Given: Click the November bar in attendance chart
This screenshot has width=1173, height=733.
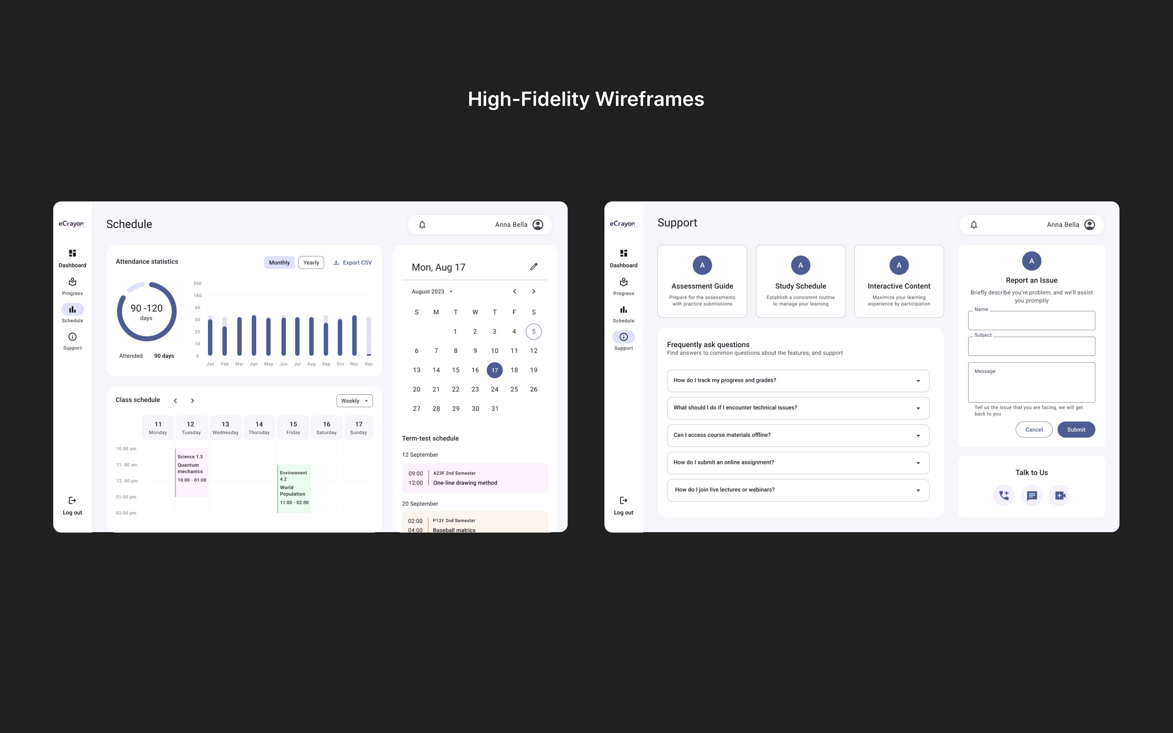Looking at the screenshot, I should pyautogui.click(x=354, y=336).
